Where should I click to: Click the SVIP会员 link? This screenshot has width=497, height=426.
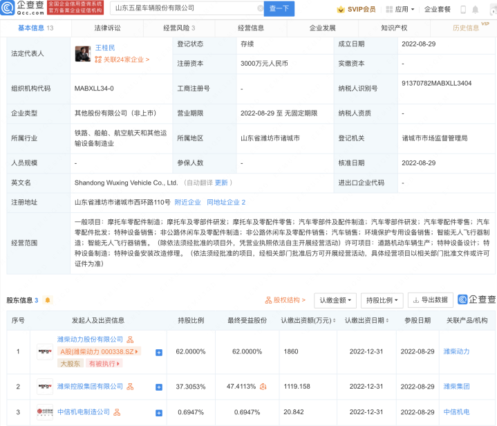[x=356, y=10]
